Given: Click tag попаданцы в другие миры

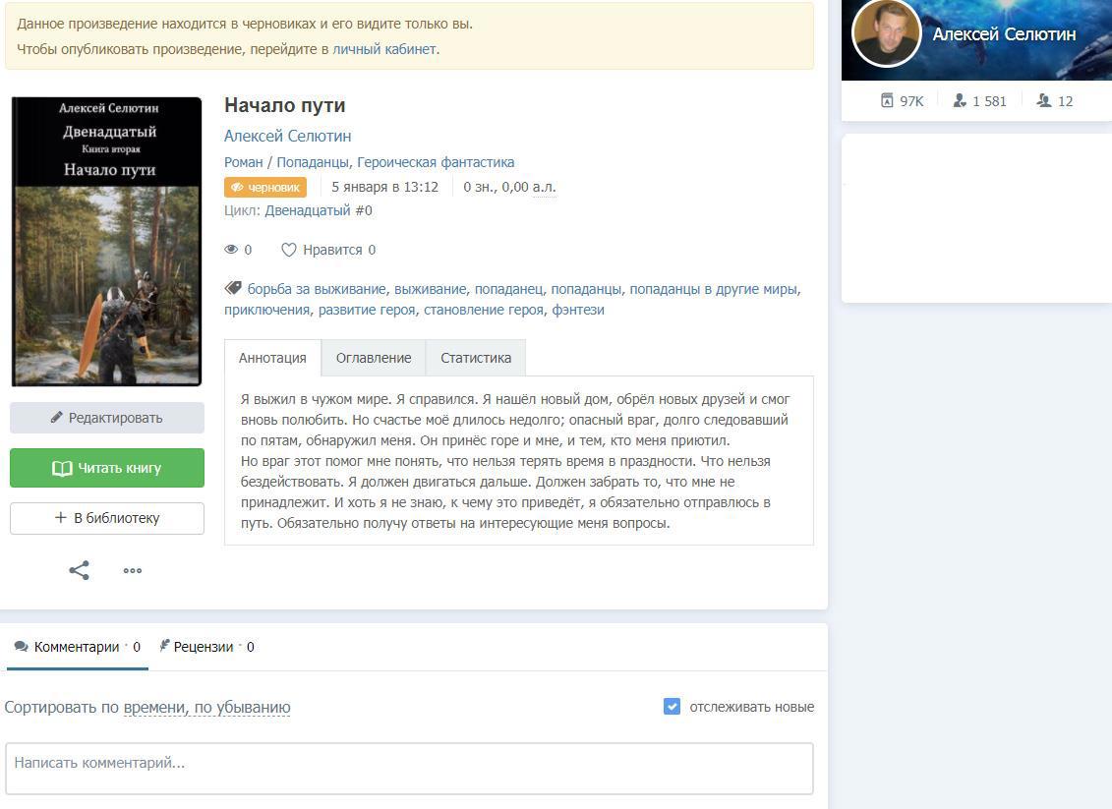Looking at the screenshot, I should coord(714,289).
